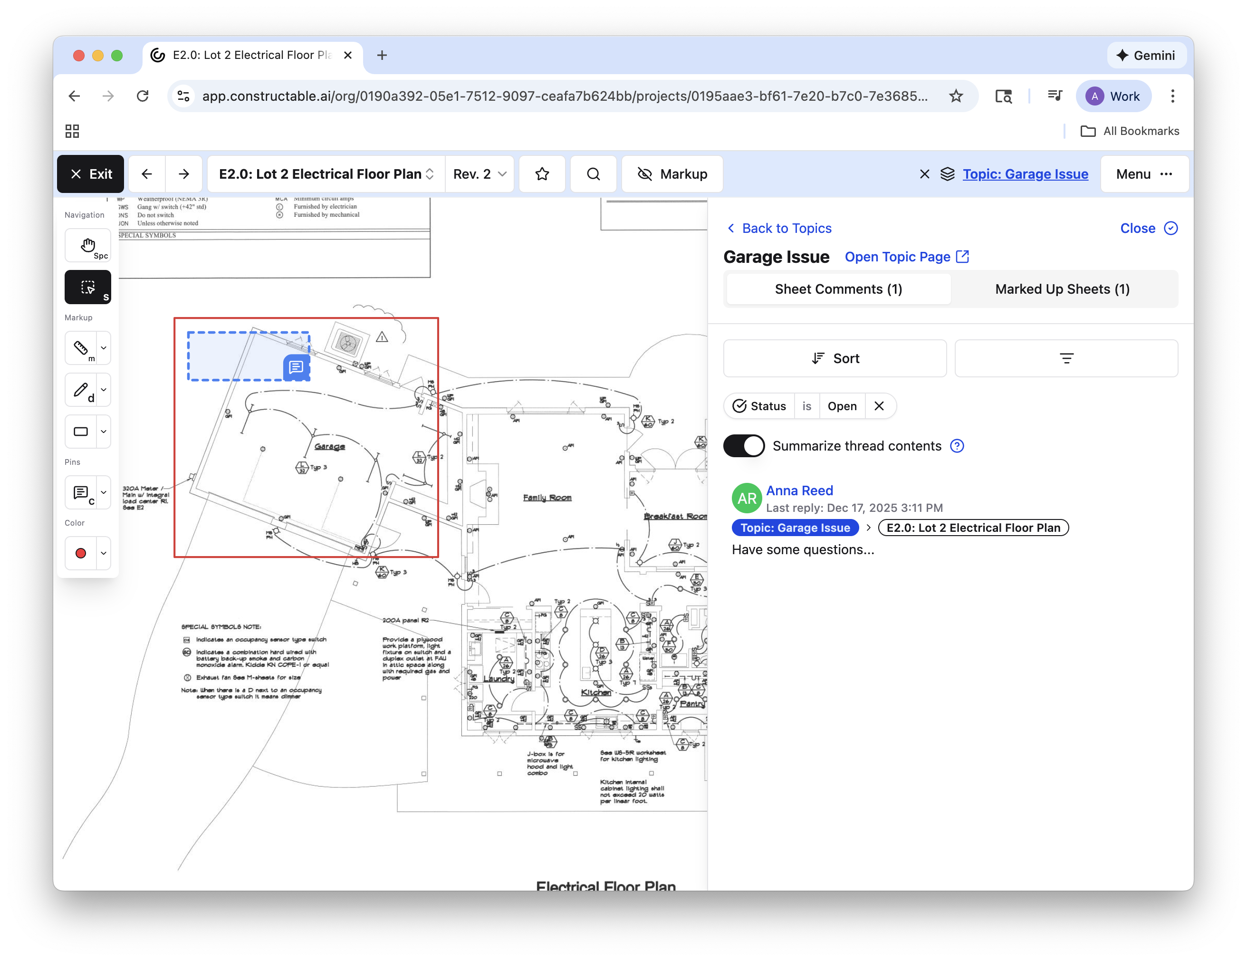The height and width of the screenshot is (961, 1247).
Task: Bookmark page with the address bar star
Action: coord(956,96)
